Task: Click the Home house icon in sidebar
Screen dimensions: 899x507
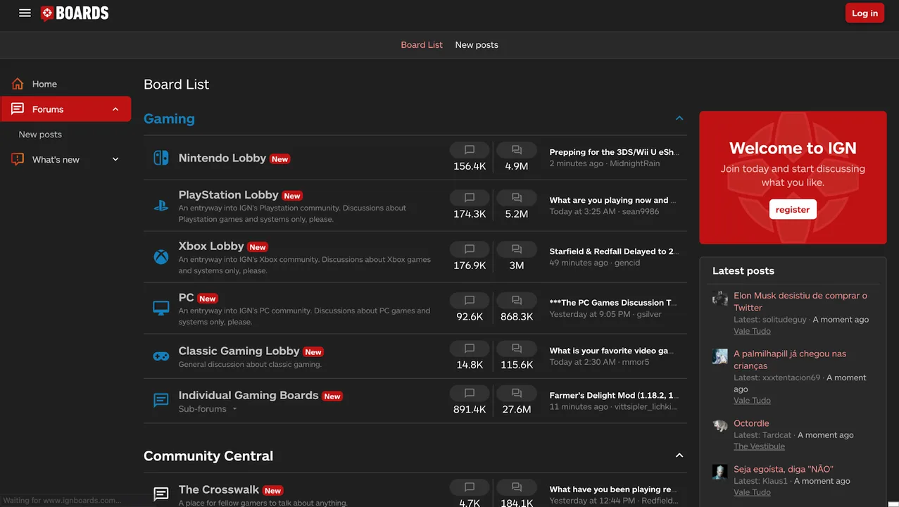Action: pos(18,84)
